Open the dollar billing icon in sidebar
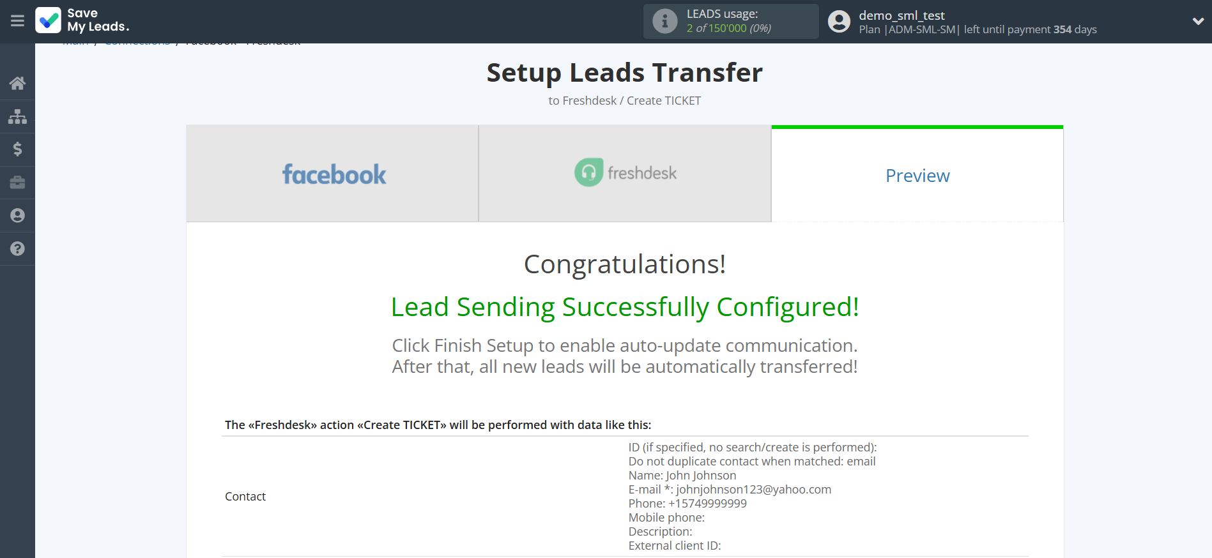 pos(17,149)
